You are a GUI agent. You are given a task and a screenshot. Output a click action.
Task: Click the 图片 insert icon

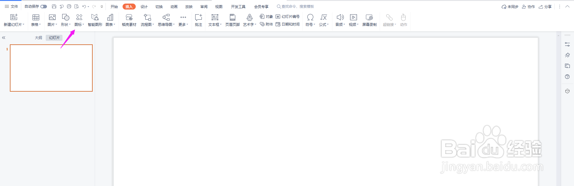coord(52,17)
